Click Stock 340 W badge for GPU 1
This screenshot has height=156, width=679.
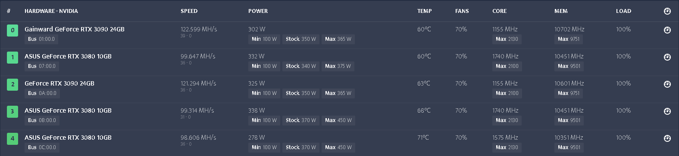[x=301, y=66]
